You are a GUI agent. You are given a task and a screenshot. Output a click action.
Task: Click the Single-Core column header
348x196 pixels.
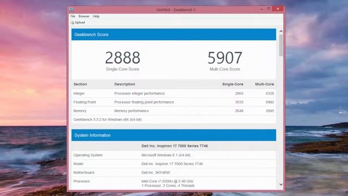[233, 84]
